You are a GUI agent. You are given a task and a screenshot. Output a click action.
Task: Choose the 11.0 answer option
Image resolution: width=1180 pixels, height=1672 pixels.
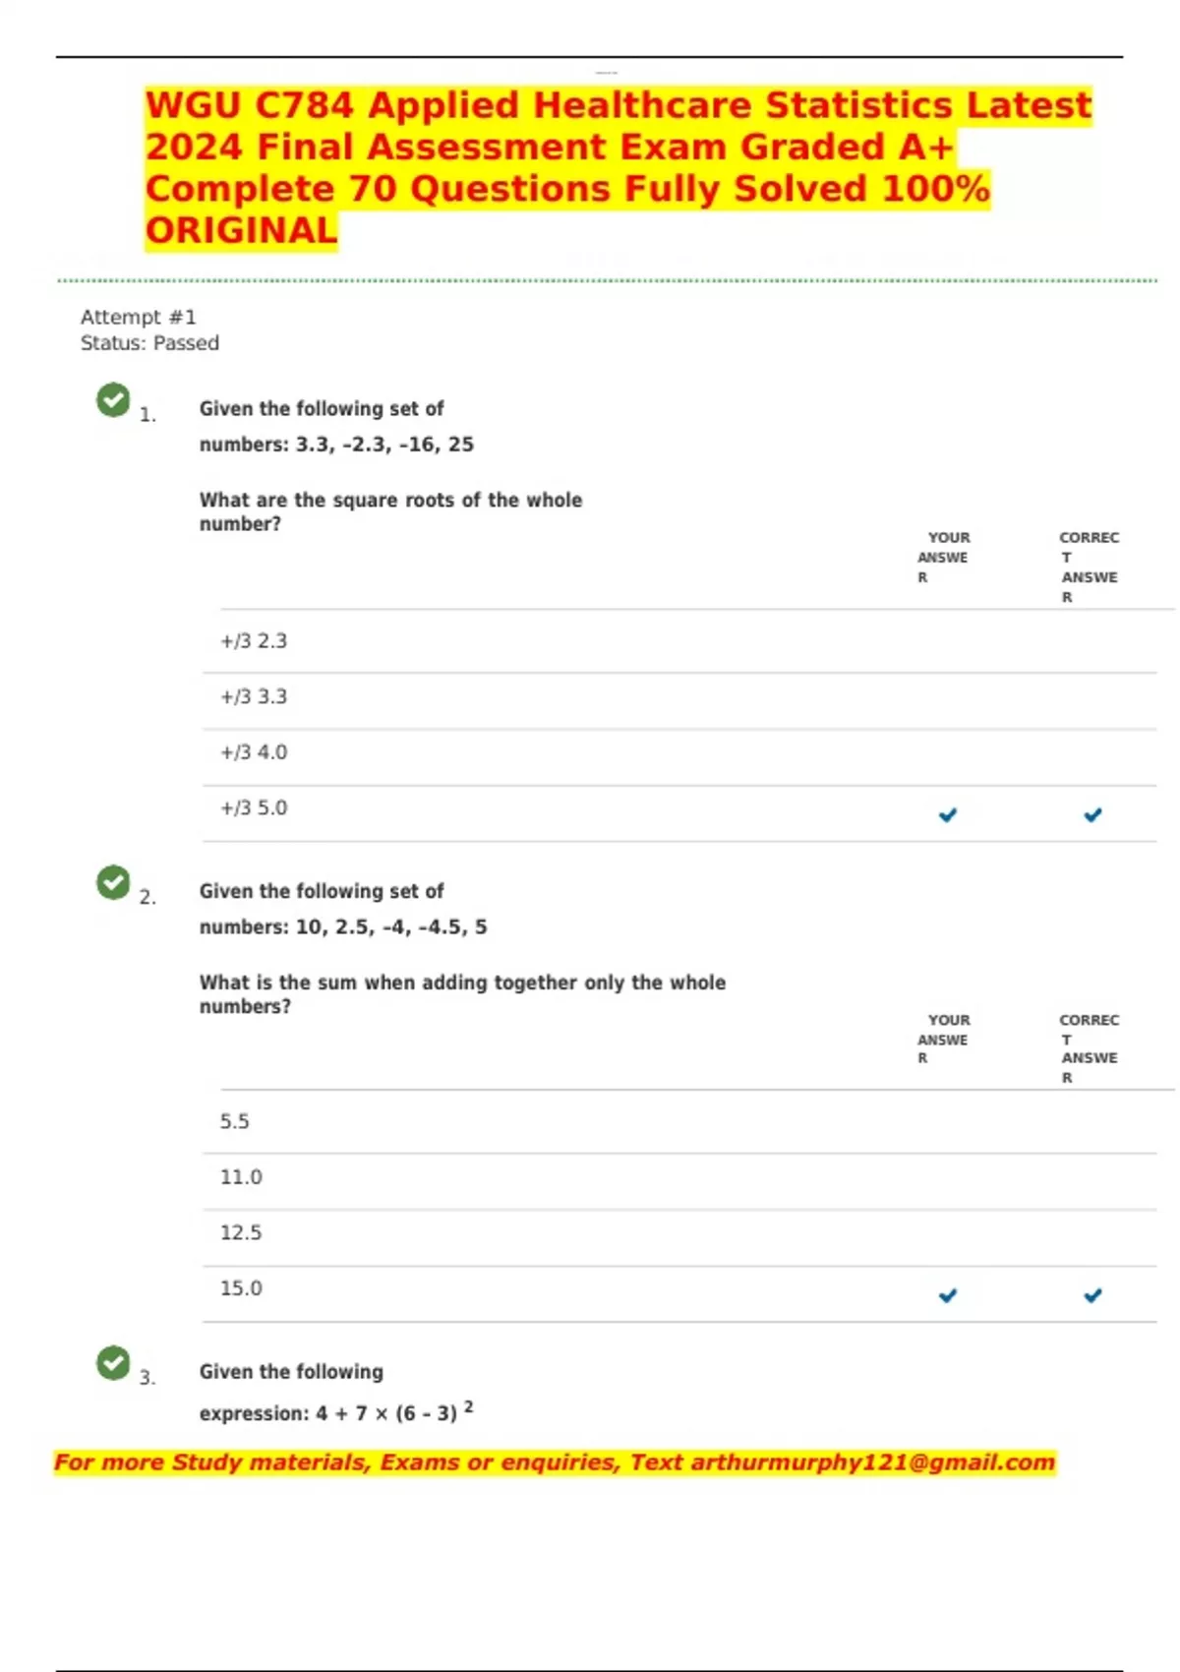[x=241, y=1177]
